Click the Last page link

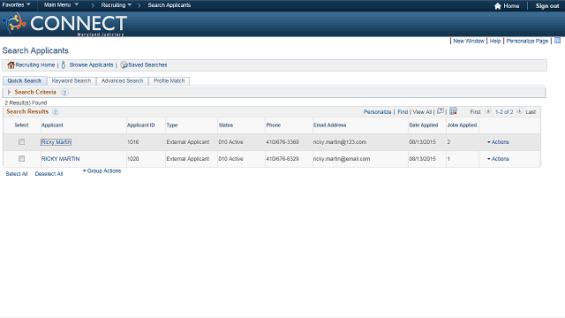coord(531,112)
